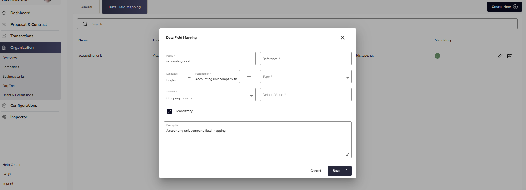
Task: Close the Data Field Mapping dialog
Action: click(342, 38)
